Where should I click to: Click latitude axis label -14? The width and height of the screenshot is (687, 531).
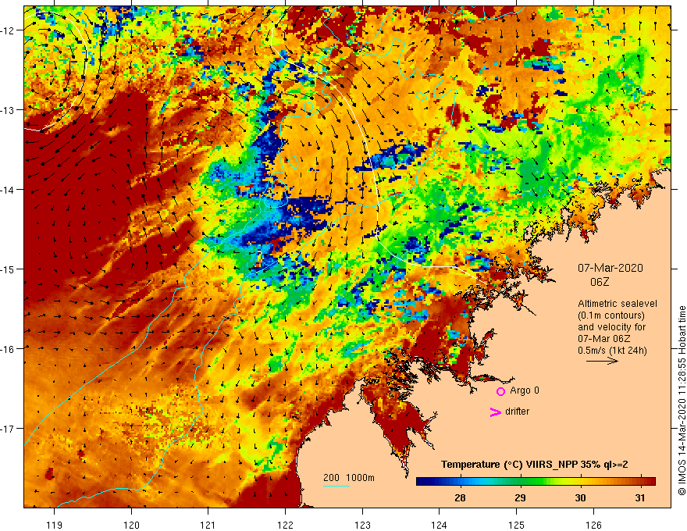9,190
